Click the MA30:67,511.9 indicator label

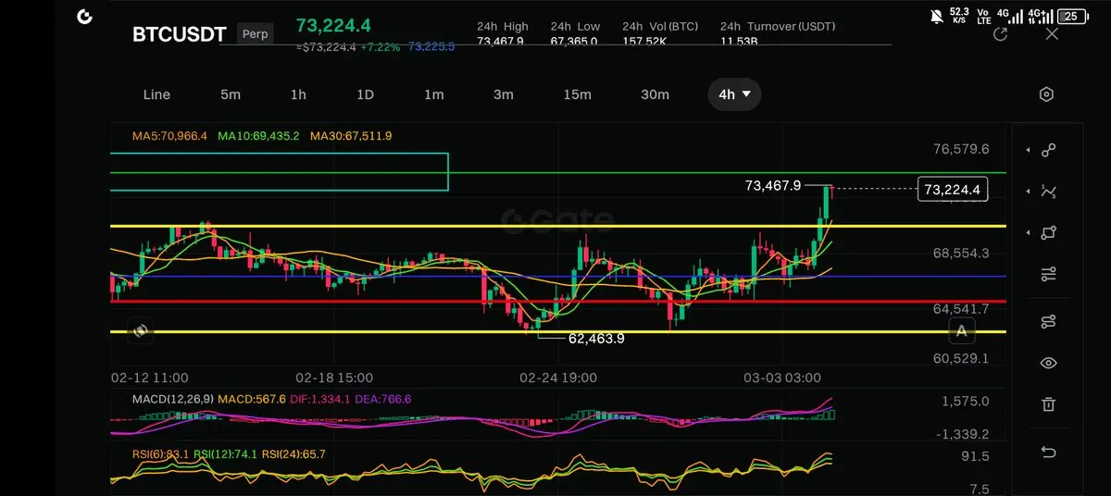coord(351,136)
